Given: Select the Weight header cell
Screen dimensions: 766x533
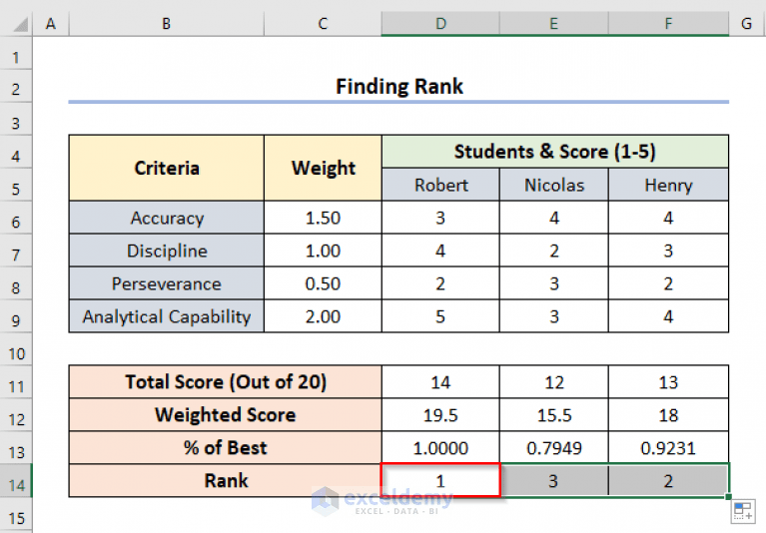Looking at the screenshot, I should point(323,168).
